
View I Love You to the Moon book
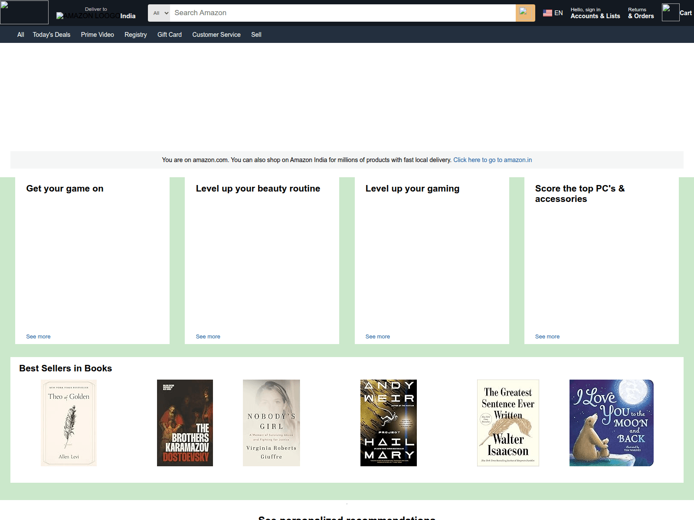pyautogui.click(x=611, y=423)
